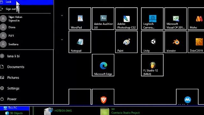Screen dimensions: 204x115
Task: Choose Sign out in account menu
Action: click(26, 9)
